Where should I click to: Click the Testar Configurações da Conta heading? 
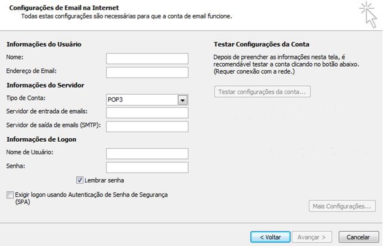pos(261,45)
